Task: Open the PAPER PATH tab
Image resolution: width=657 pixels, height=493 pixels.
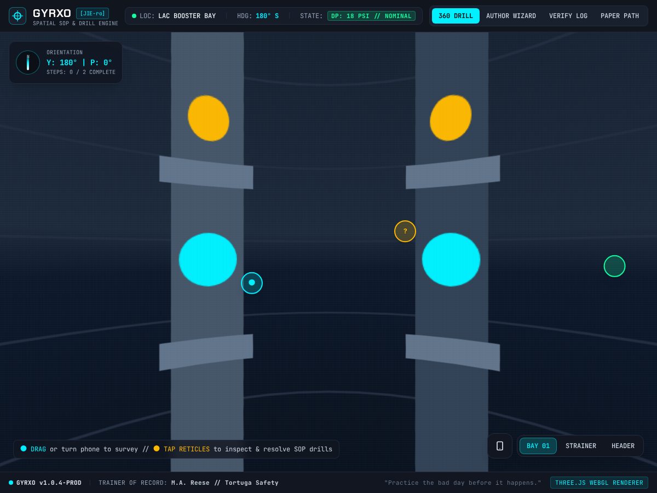Action: (x=620, y=16)
